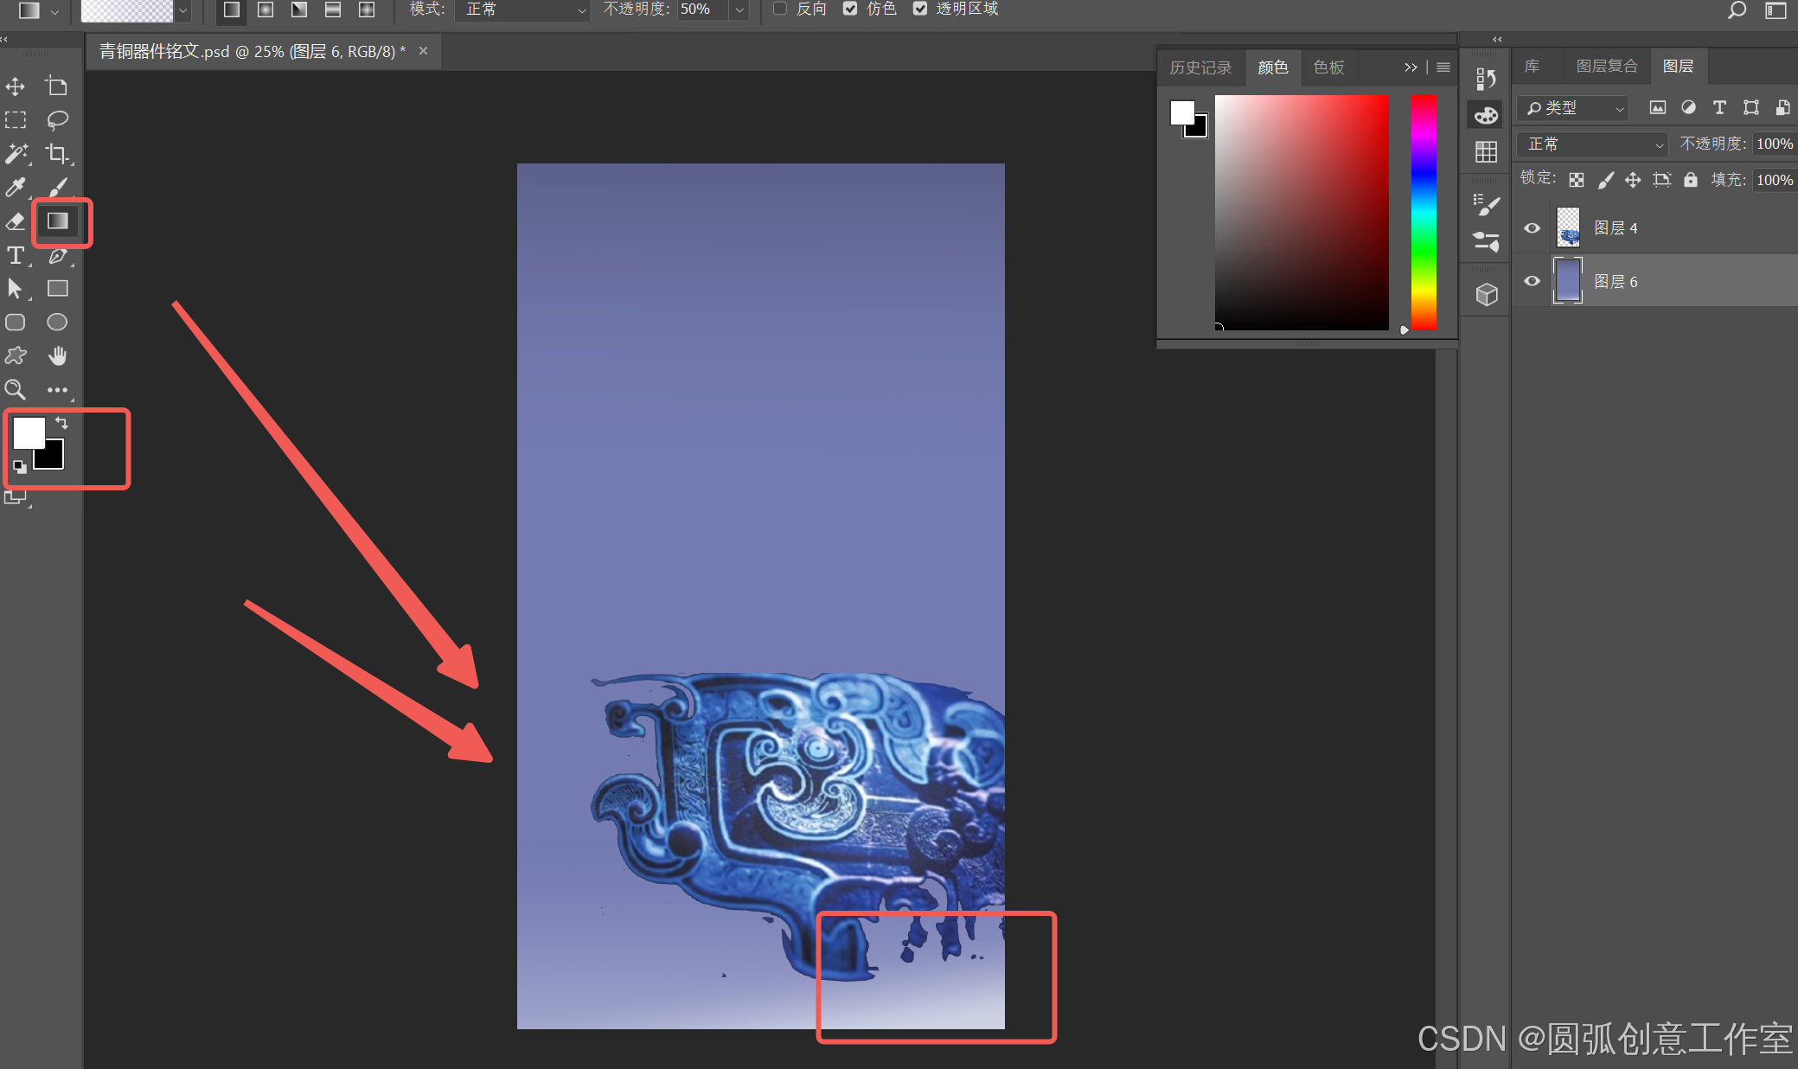The height and width of the screenshot is (1069, 1798).
Task: Open the 类型 layer filter dropdown
Action: pyautogui.click(x=1574, y=108)
